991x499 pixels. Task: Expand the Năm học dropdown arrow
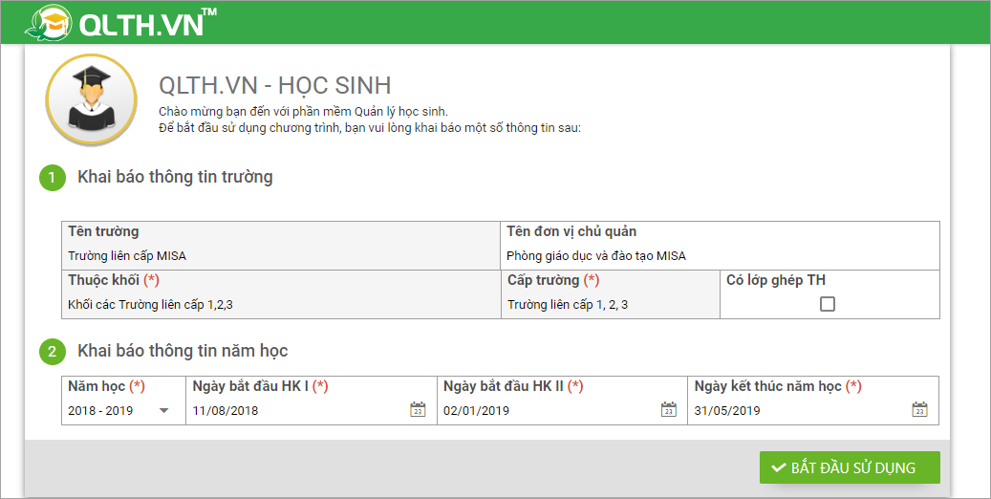[x=163, y=410]
